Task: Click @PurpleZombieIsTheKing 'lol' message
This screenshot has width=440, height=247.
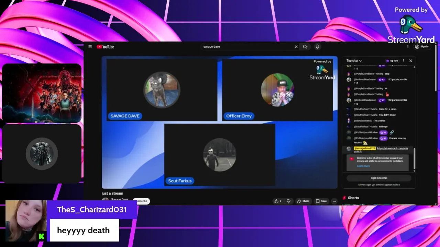Action: click(x=386, y=89)
